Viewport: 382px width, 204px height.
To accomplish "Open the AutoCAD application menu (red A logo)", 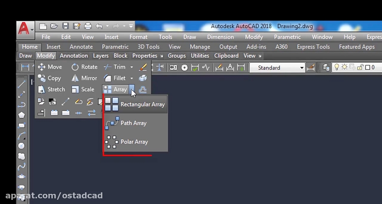I will (x=25, y=30).
